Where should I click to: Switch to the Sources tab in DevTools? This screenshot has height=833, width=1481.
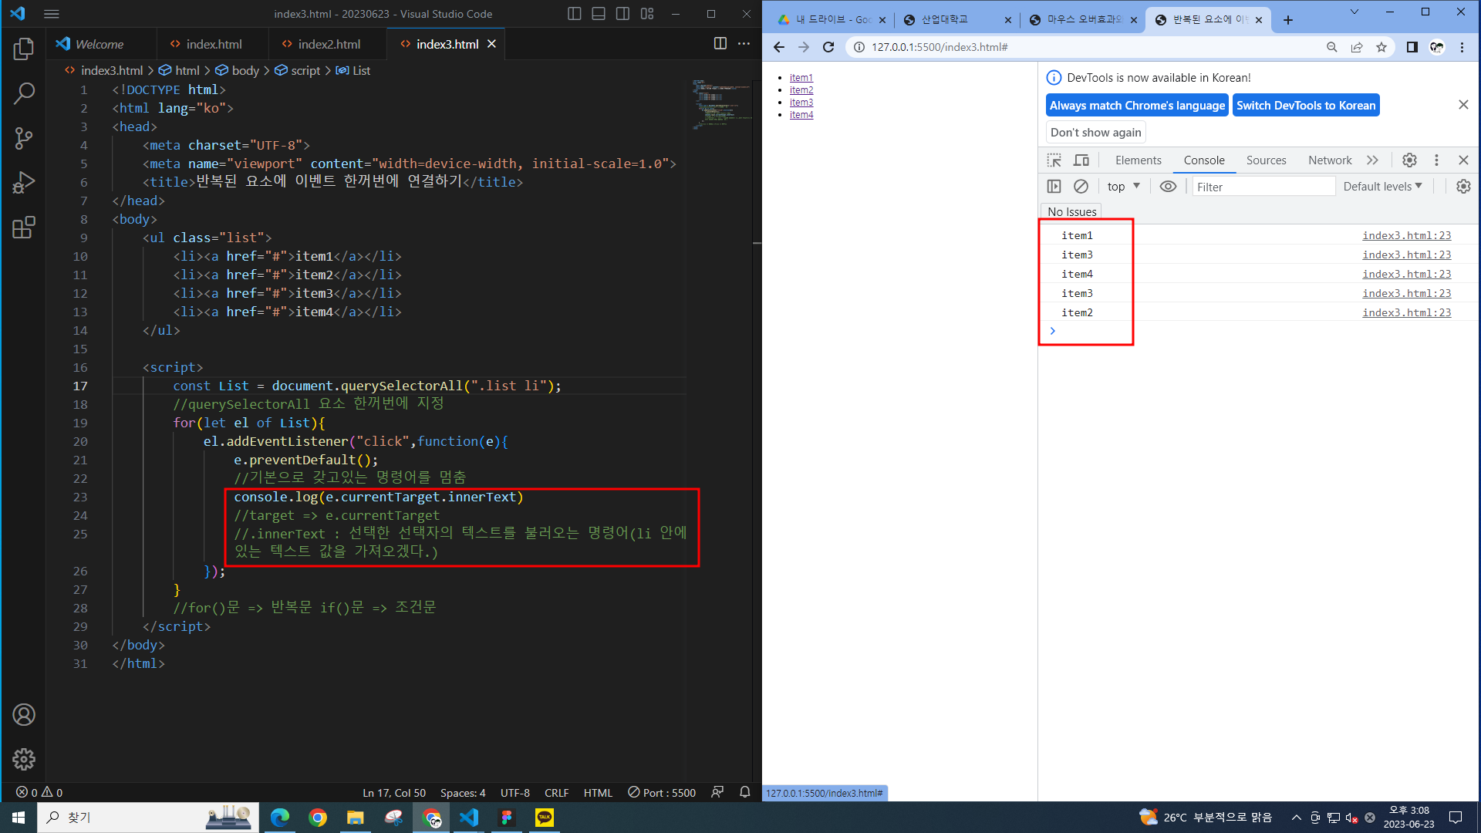pyautogui.click(x=1266, y=160)
